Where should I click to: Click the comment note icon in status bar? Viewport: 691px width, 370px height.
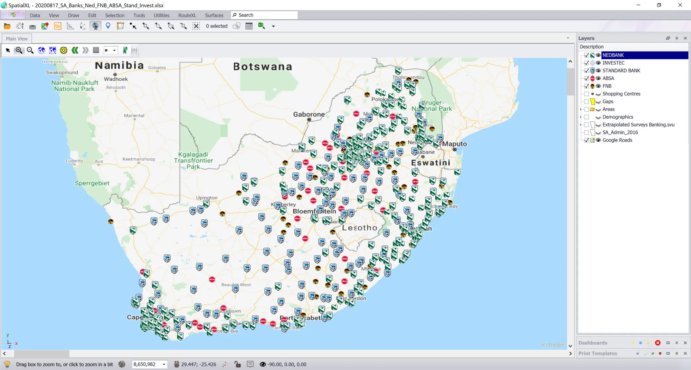[x=250, y=364]
